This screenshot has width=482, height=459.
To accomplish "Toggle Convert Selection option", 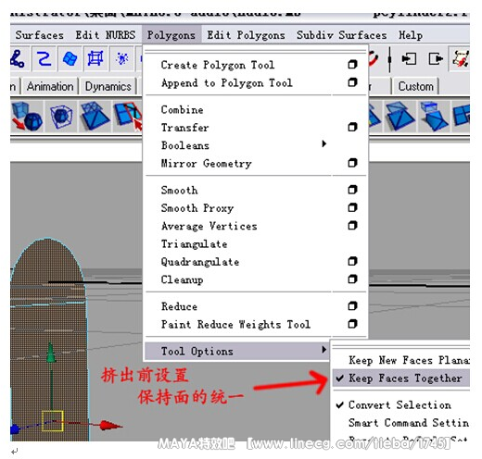I will click(401, 405).
